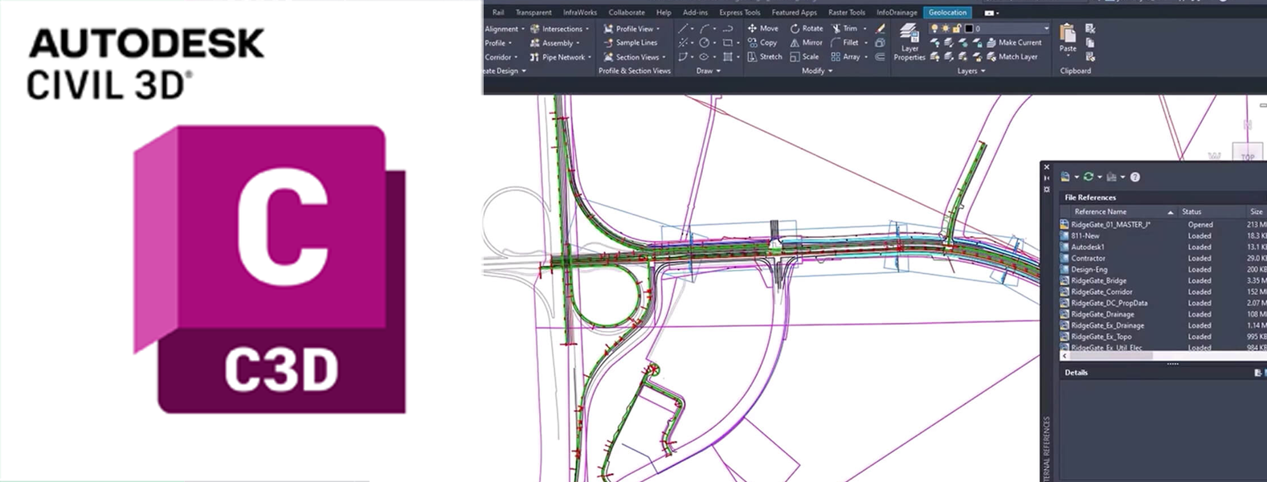Open the Rail ribbon tab
This screenshot has width=1267, height=482.
[x=498, y=12]
